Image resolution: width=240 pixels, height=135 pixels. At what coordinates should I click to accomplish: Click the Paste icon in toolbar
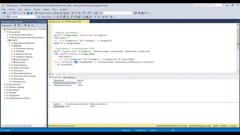click(79, 13)
